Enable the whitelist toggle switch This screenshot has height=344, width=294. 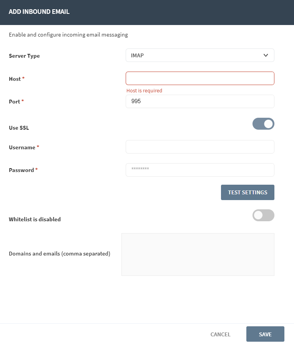(x=263, y=215)
